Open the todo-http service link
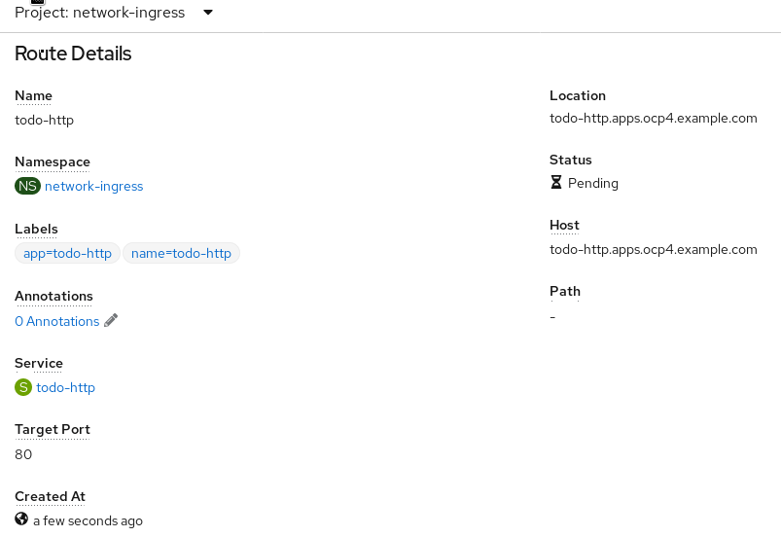The width and height of the screenshot is (781, 537). 65,387
